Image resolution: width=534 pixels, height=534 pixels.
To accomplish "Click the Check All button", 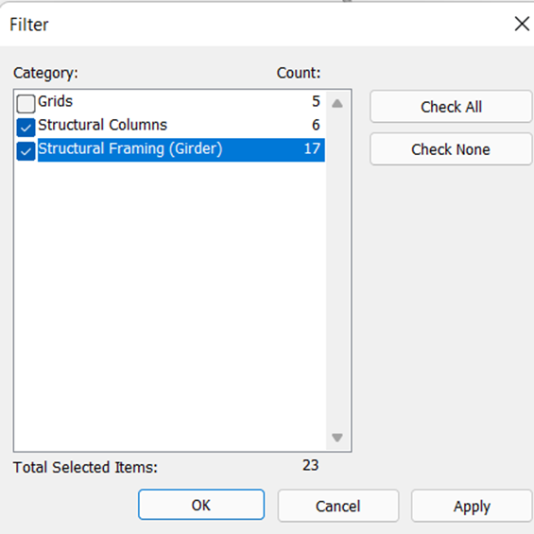I will point(451,107).
